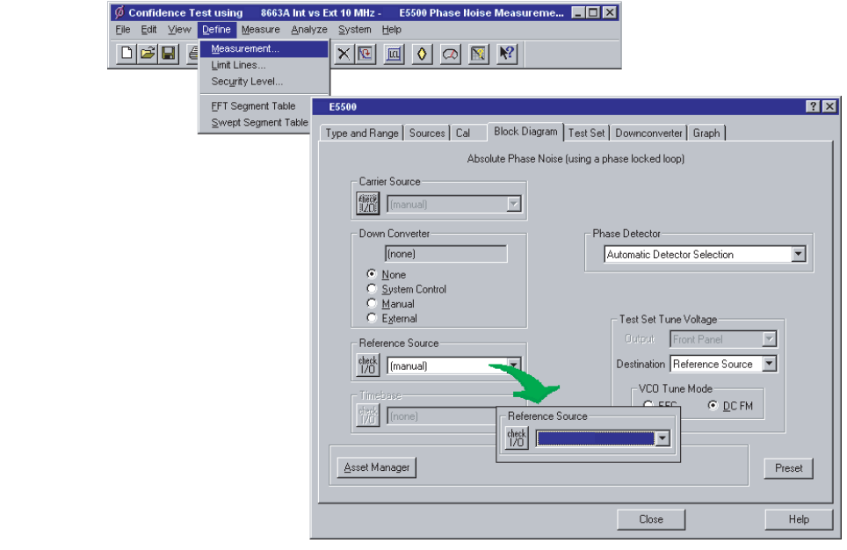This screenshot has height=550, width=847.
Task: Click the application icon in the main title bar
Action: pyautogui.click(x=119, y=12)
